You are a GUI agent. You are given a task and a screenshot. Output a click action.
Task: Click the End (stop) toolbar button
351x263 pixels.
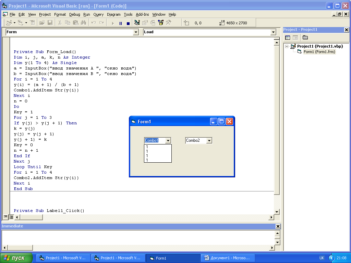[128, 23]
